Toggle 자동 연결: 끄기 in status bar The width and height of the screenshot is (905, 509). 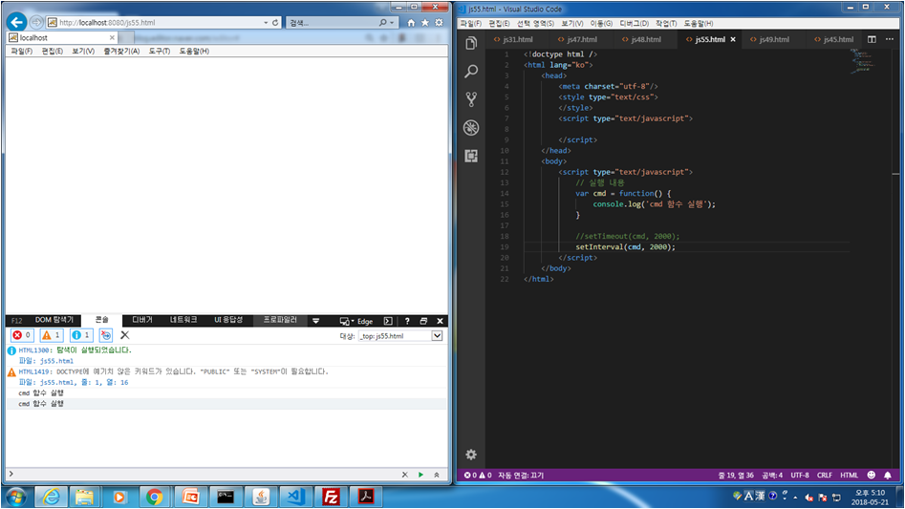coord(521,475)
